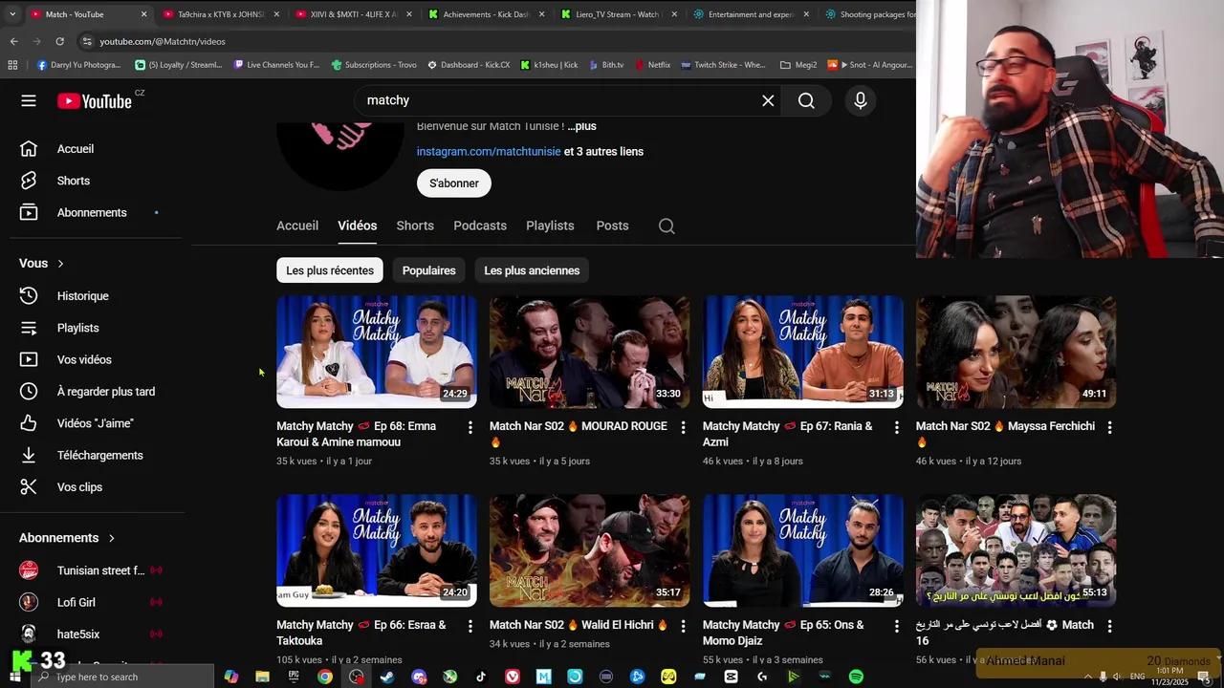Switch to the Posts channel tab
The image size is (1224, 688).
click(x=612, y=226)
